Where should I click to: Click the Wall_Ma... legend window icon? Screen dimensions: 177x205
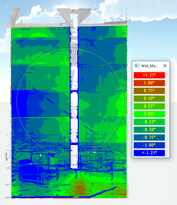pyautogui.click(x=137, y=66)
